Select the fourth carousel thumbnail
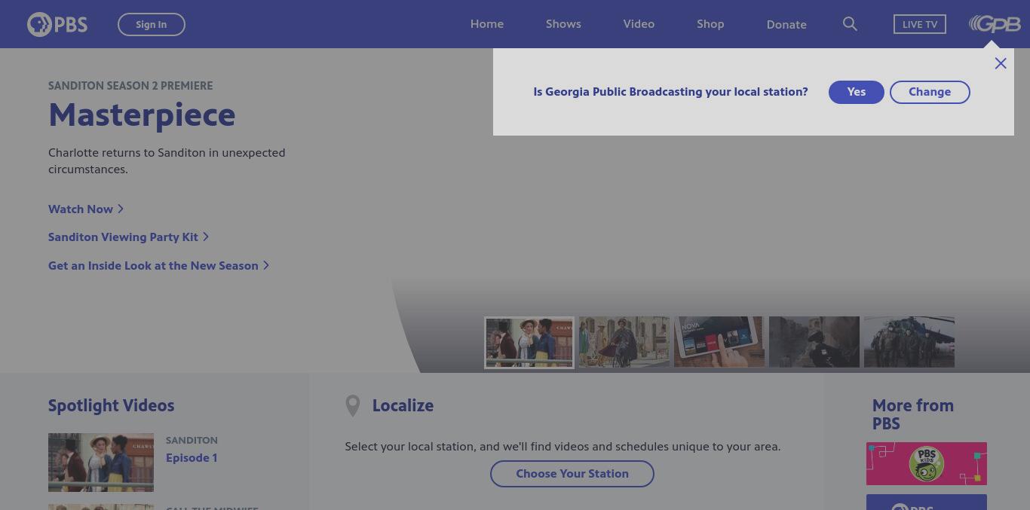This screenshot has height=510, width=1030. (x=814, y=342)
